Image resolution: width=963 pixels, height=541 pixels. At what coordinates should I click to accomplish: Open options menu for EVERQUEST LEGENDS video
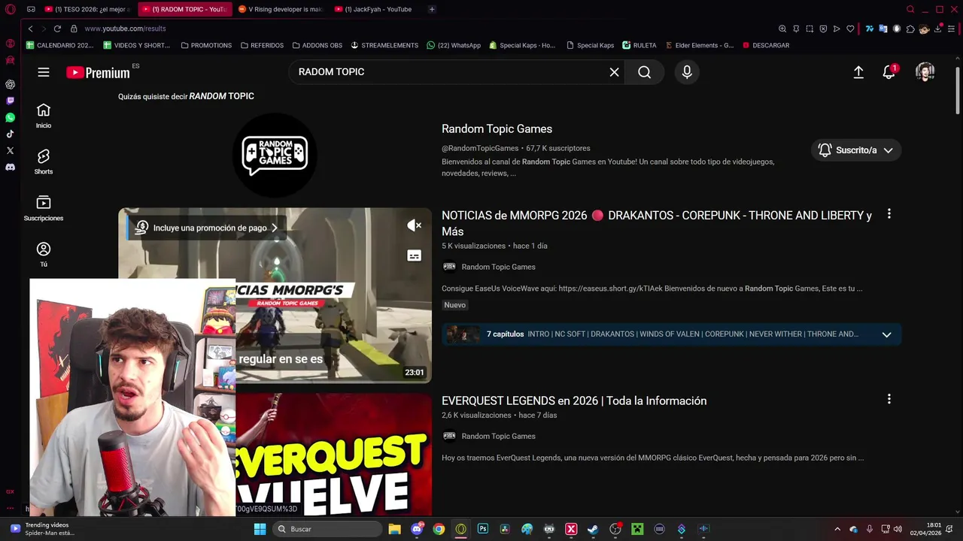point(889,399)
